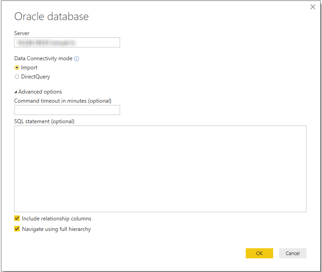Confirm with the OK button
322x272 pixels.
[x=259, y=253]
